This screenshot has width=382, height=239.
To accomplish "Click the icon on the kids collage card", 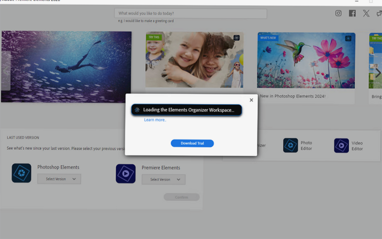I will [x=236, y=38].
